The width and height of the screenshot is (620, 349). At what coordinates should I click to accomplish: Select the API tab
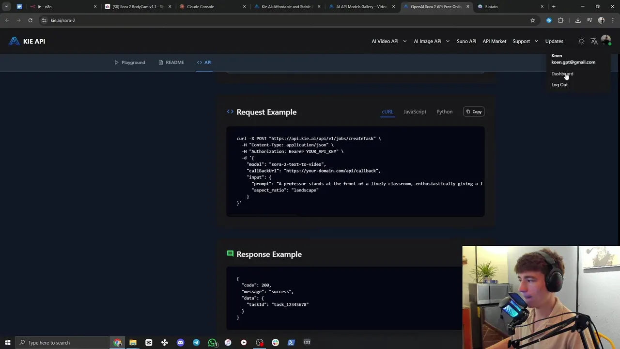pyautogui.click(x=204, y=63)
